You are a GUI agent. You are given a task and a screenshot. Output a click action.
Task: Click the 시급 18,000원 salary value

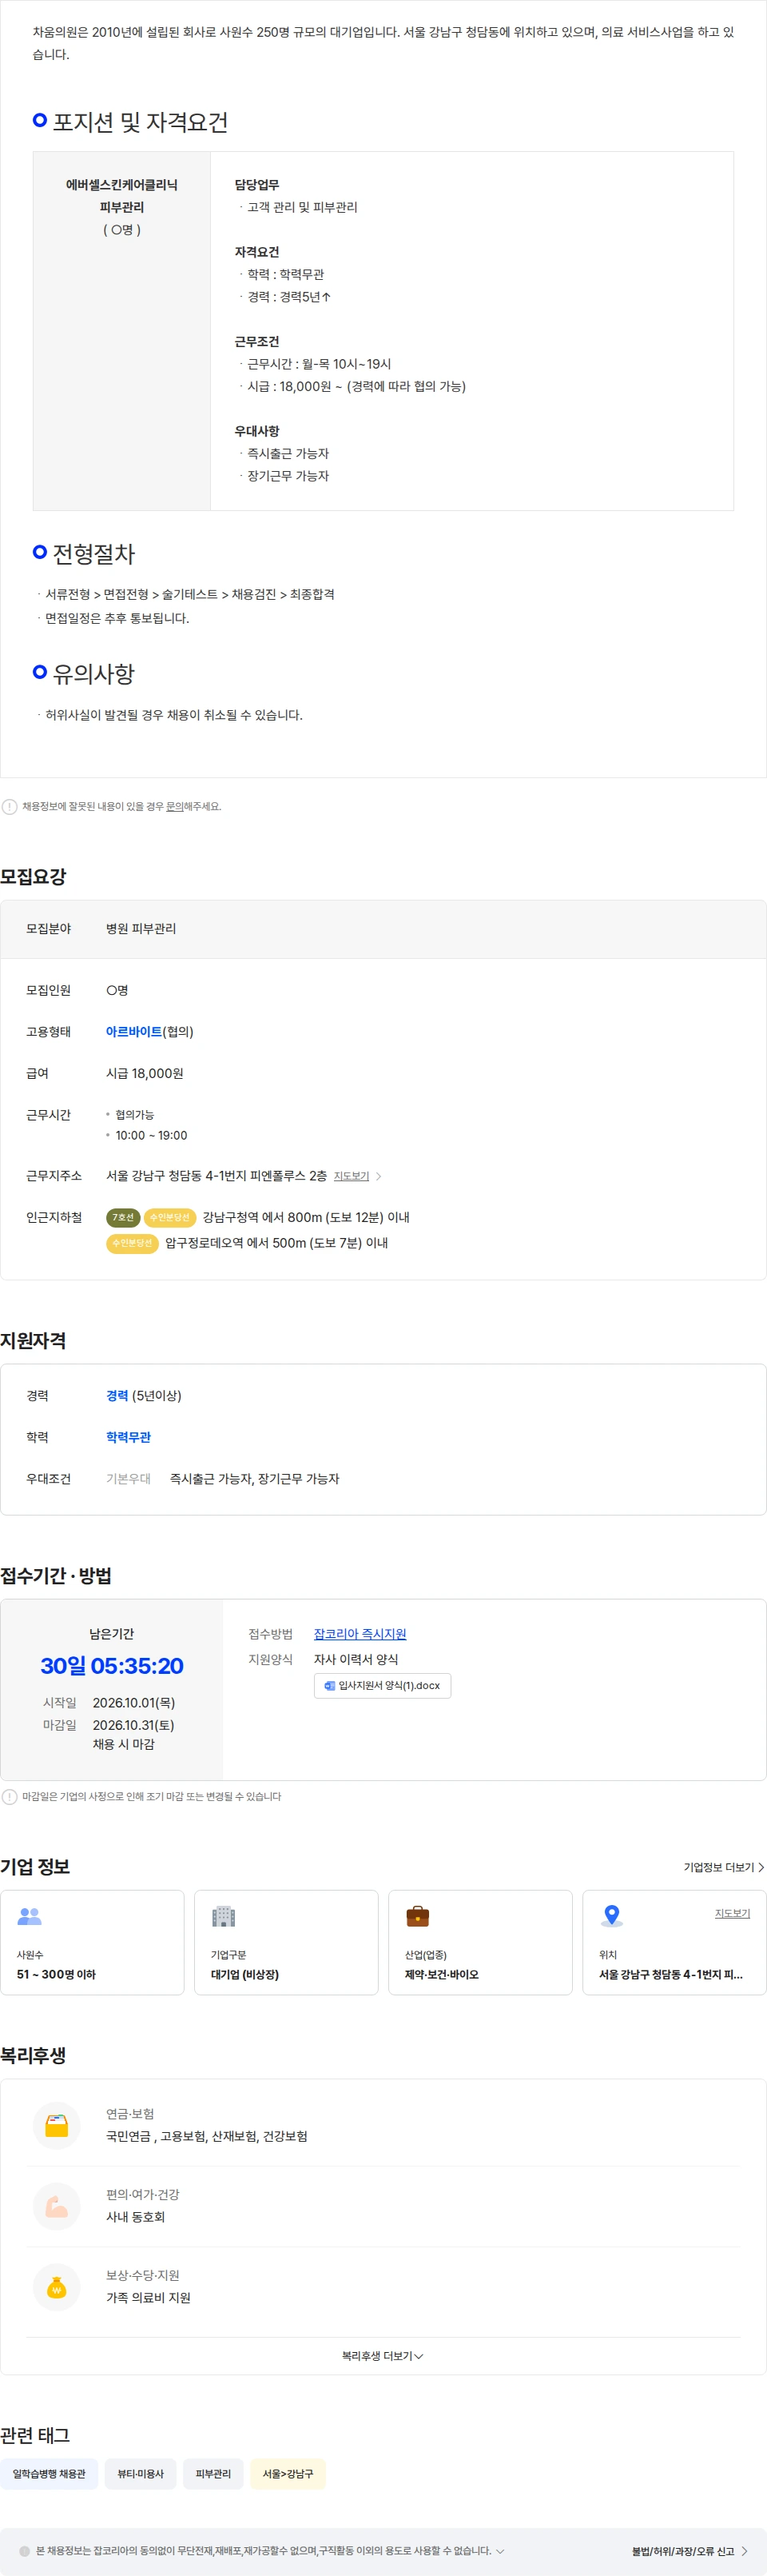coord(145,1073)
